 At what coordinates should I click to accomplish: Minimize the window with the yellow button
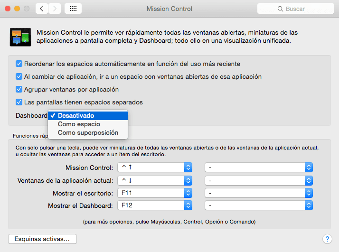point(17,9)
